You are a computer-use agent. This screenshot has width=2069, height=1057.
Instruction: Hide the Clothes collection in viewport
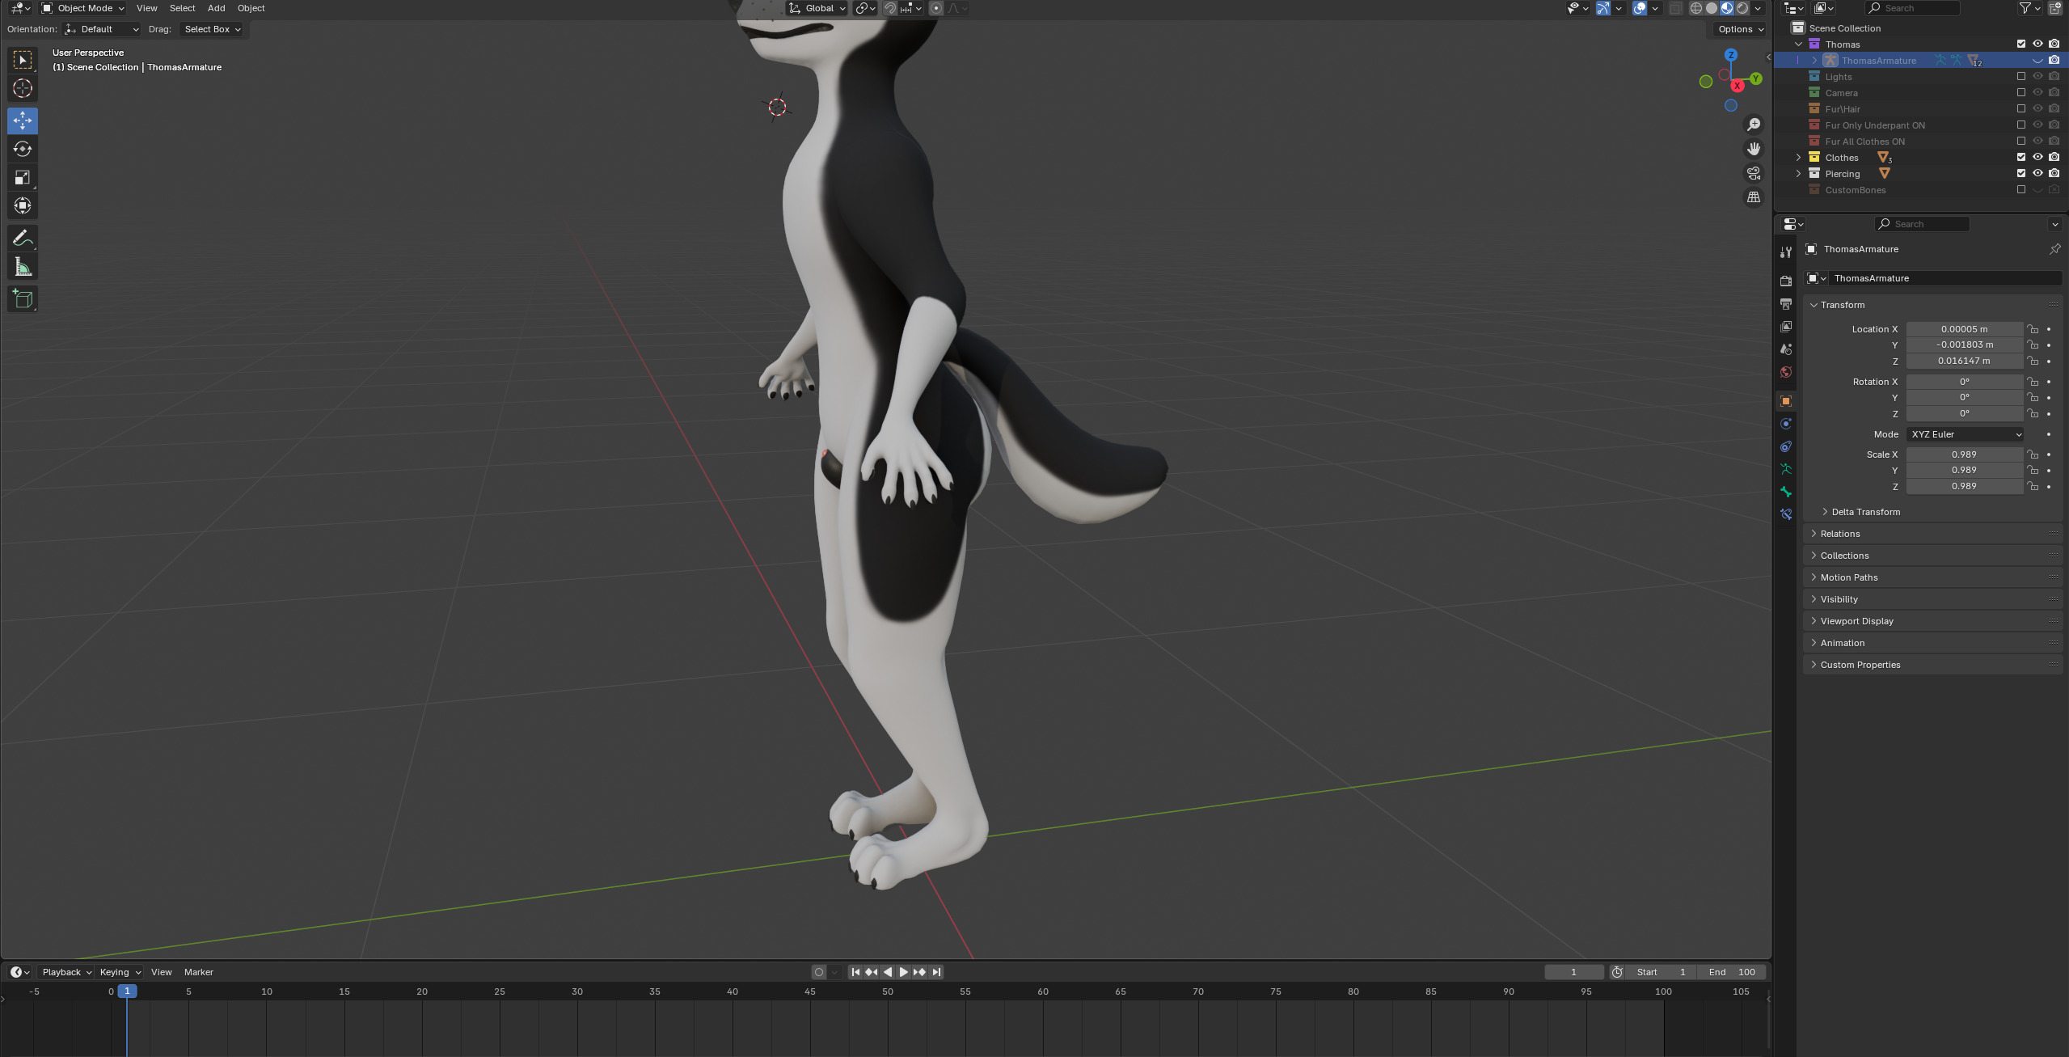(x=2037, y=158)
